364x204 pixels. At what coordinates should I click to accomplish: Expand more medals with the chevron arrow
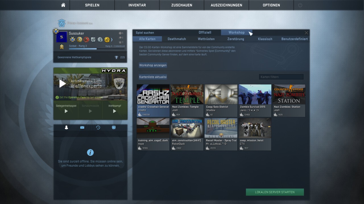point(112,40)
